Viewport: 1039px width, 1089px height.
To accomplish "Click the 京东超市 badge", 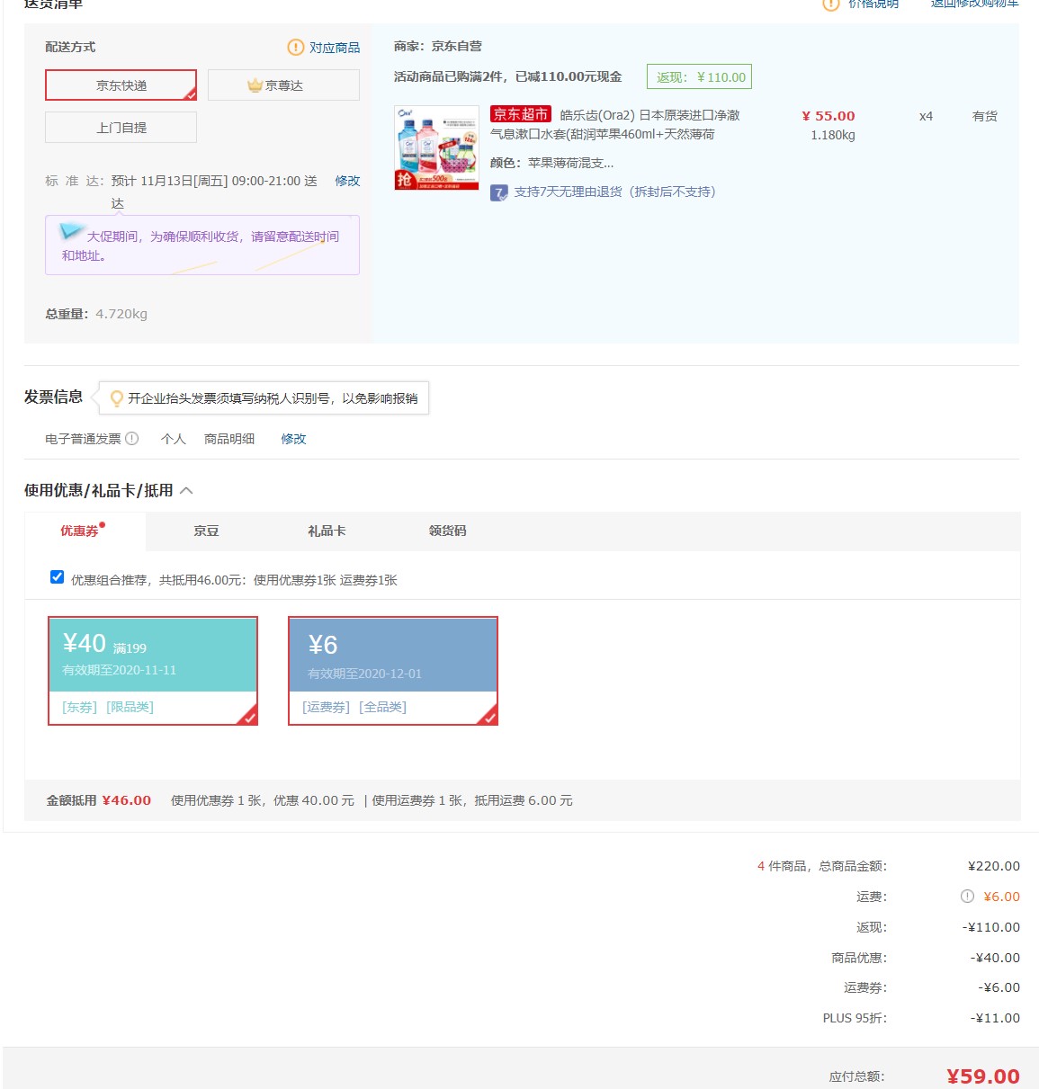I will (520, 114).
